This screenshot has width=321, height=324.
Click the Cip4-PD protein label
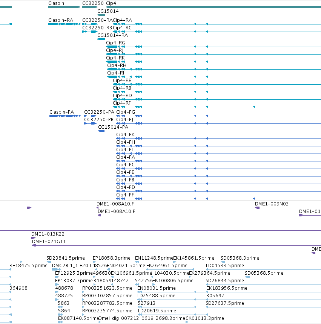(x=126, y=187)
